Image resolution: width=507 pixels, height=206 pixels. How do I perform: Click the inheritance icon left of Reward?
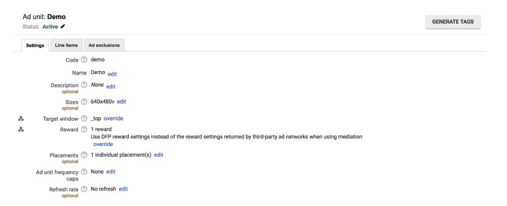21,129
